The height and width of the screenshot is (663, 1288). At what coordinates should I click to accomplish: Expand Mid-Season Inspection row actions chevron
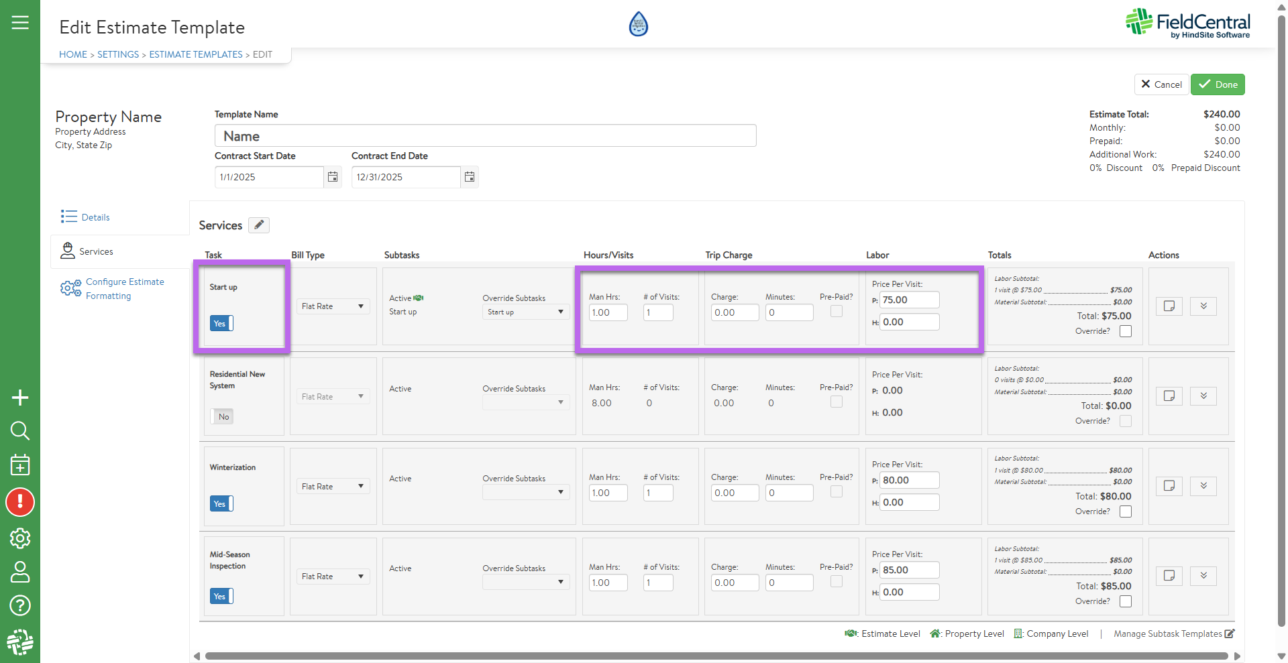coord(1203,576)
